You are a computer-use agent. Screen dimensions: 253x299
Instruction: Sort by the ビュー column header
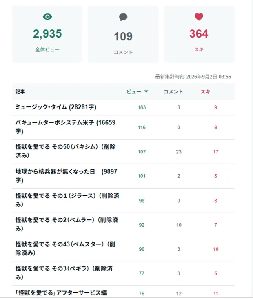pyautogui.click(x=134, y=92)
